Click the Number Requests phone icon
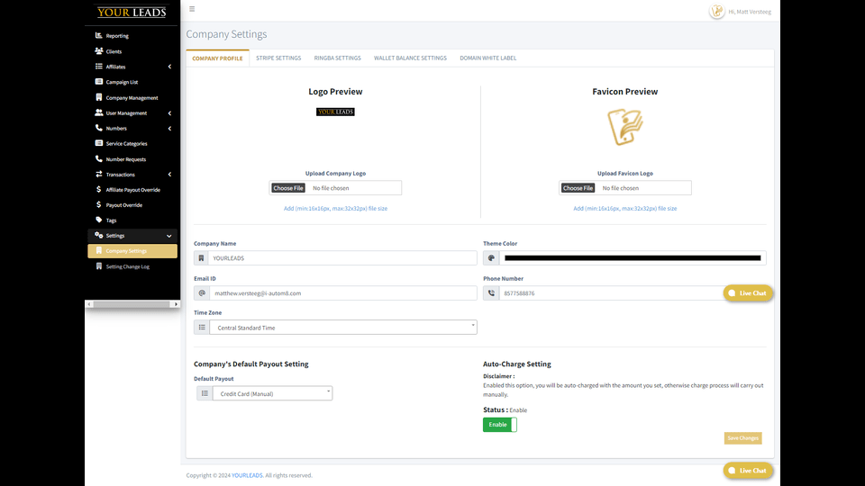865x486 pixels. pos(99,158)
